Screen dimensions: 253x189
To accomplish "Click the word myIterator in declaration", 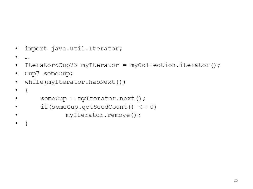I will [100, 65].
